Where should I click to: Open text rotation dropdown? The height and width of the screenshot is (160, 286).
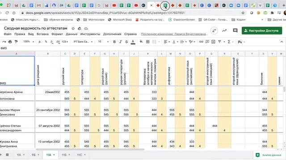(x=192, y=42)
